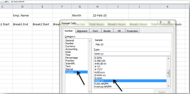Select Number in Category list
The width and height of the screenshot is (190, 94).
(76, 43)
